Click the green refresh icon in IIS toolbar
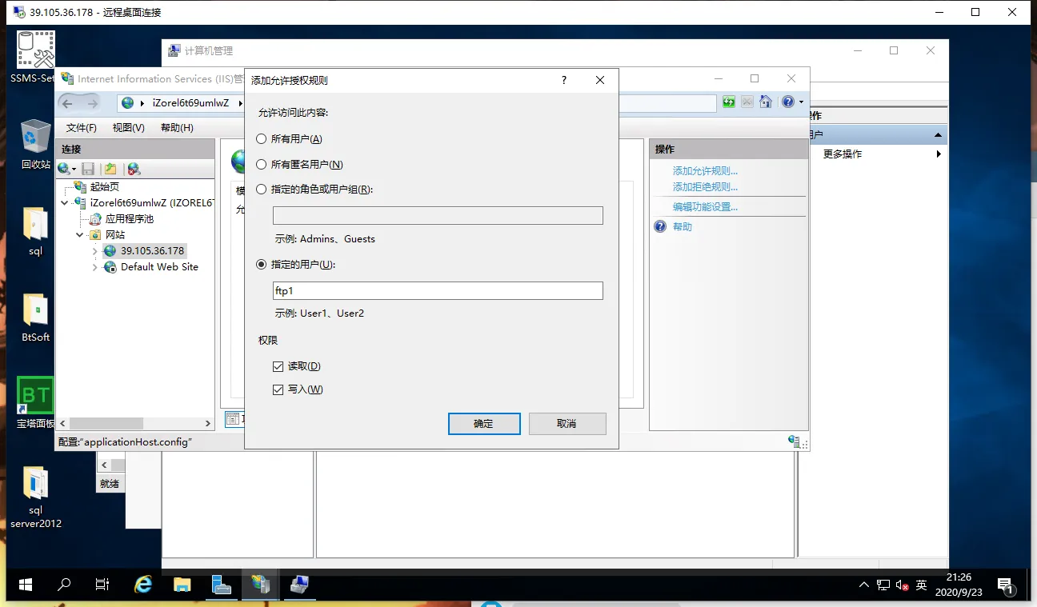This screenshot has height=607, width=1037. click(728, 102)
